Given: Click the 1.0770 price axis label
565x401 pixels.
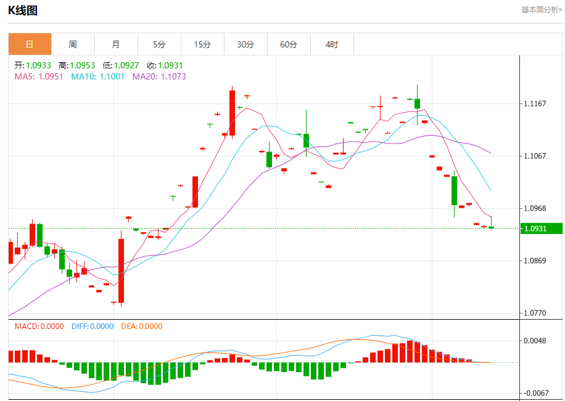Looking at the screenshot, I should 535,313.
